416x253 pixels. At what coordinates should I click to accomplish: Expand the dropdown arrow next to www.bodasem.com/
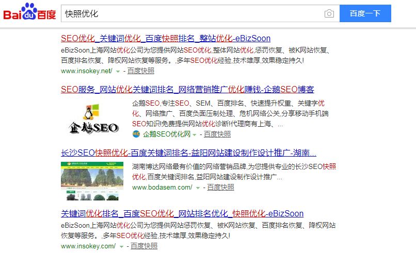point(198,188)
